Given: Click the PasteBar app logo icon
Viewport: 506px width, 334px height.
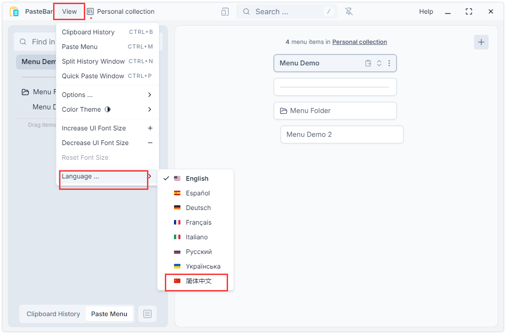Looking at the screenshot, I should coord(14,11).
